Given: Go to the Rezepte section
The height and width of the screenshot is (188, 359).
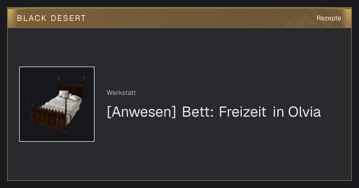Looking at the screenshot, I should coord(329,18).
